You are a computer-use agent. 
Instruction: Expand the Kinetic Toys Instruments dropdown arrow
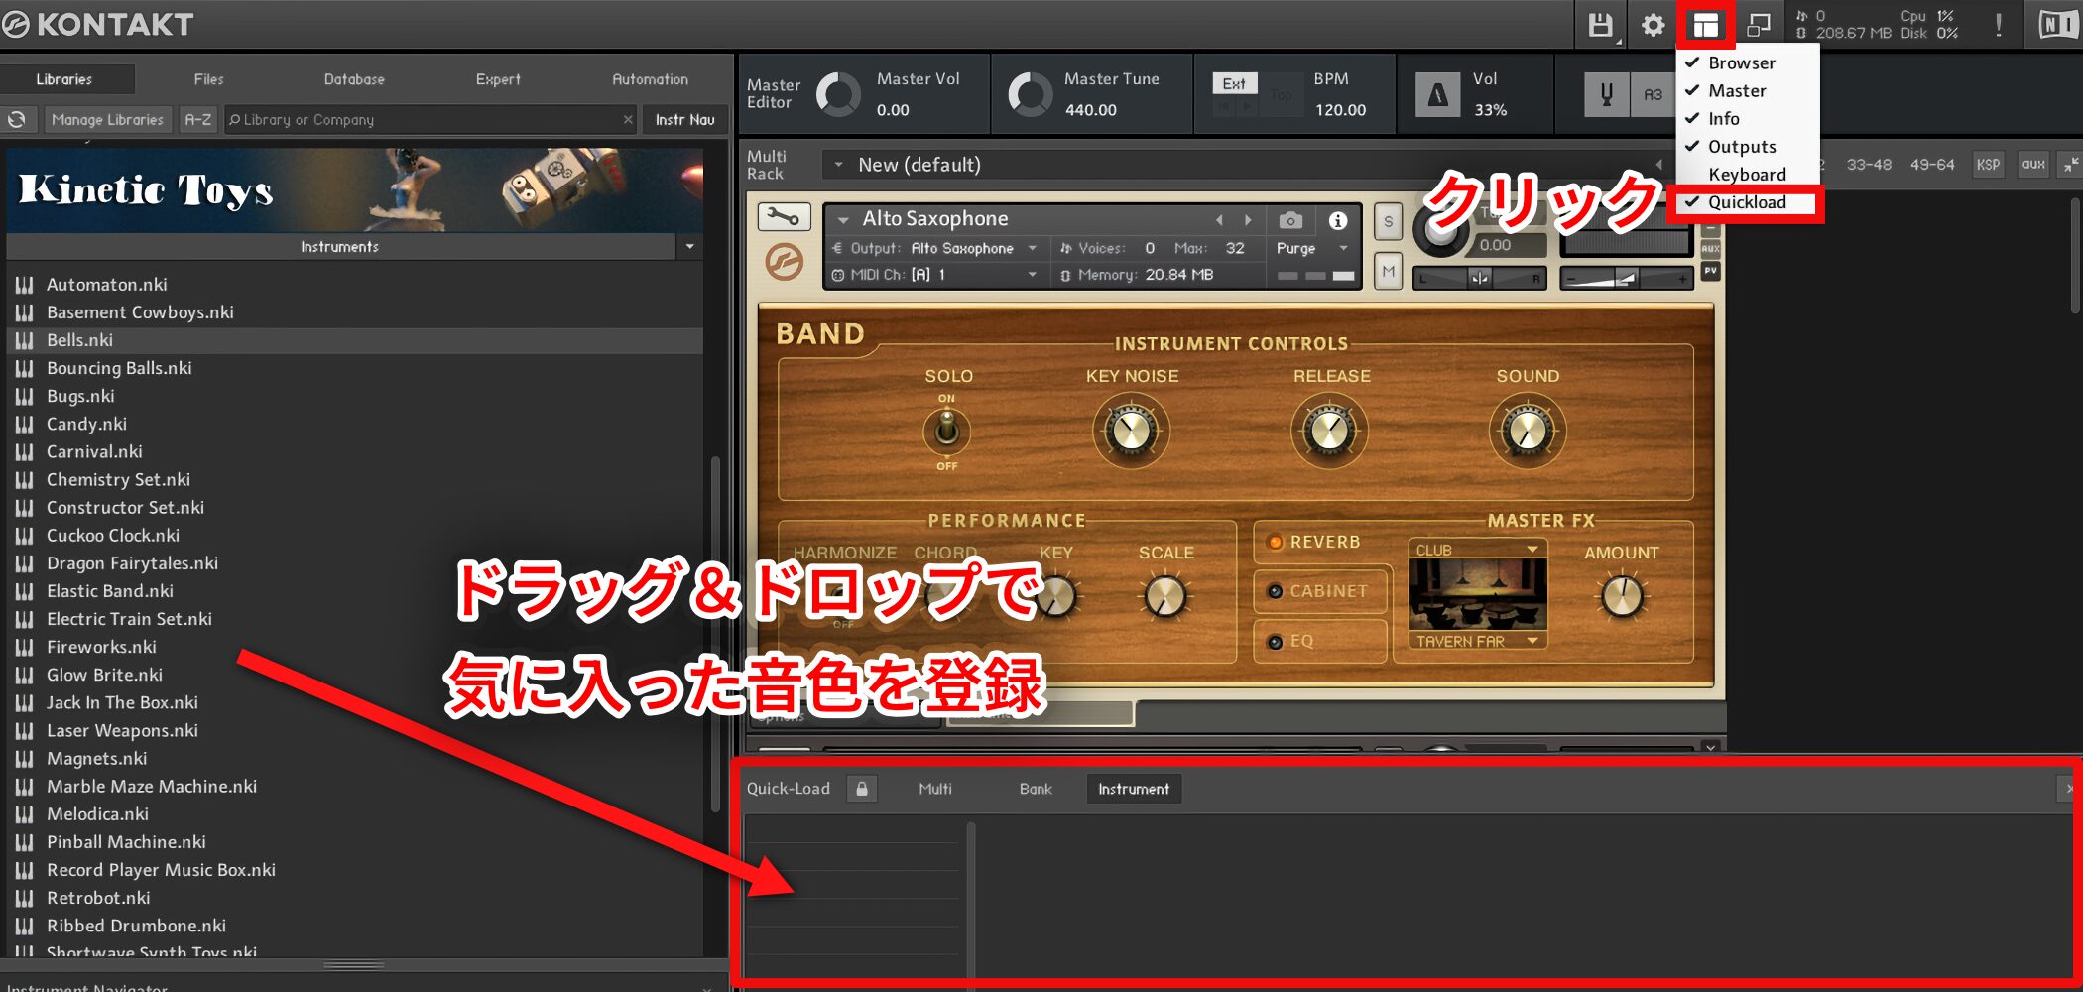689,246
